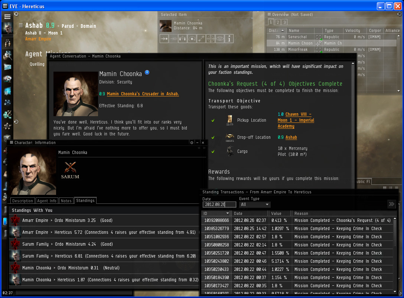Open the Overview window menu icon
Viewport: 404px width, 298px height.
point(269,14)
